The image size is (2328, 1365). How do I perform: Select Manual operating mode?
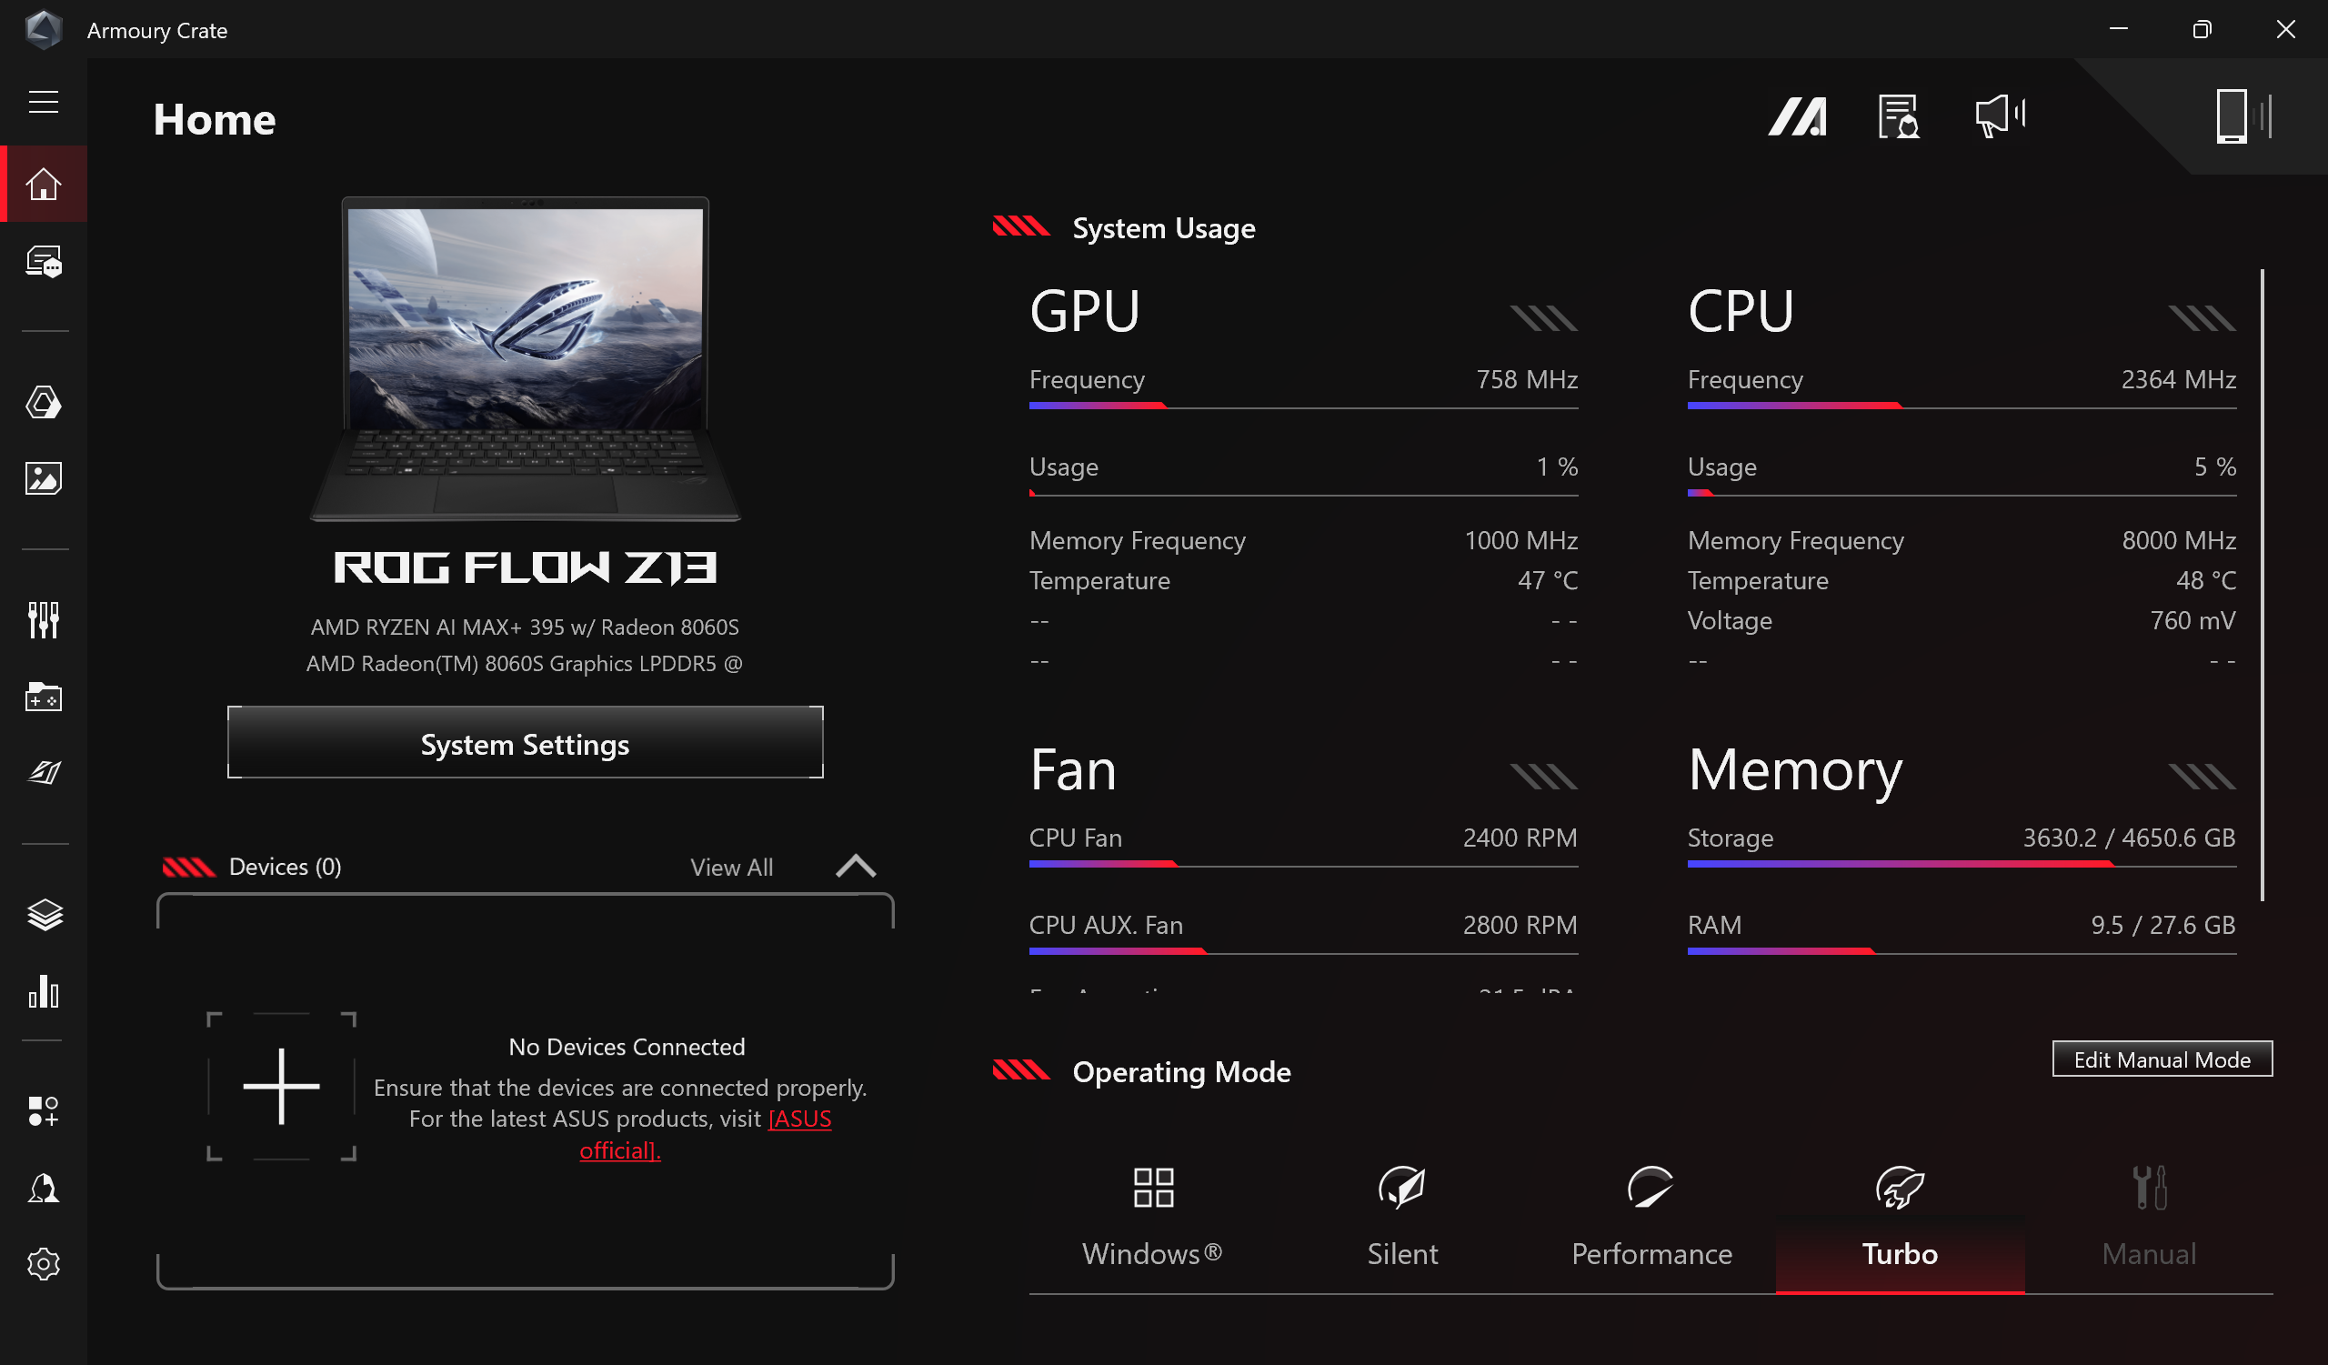2150,1216
